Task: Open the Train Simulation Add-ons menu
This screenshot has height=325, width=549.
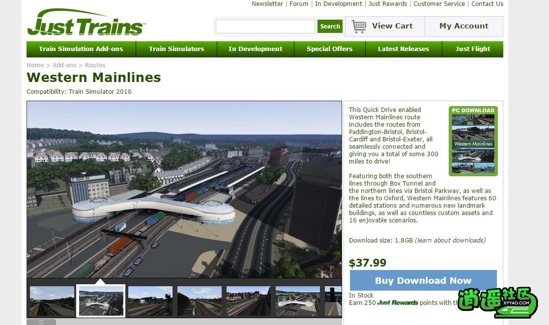Action: pos(81,49)
